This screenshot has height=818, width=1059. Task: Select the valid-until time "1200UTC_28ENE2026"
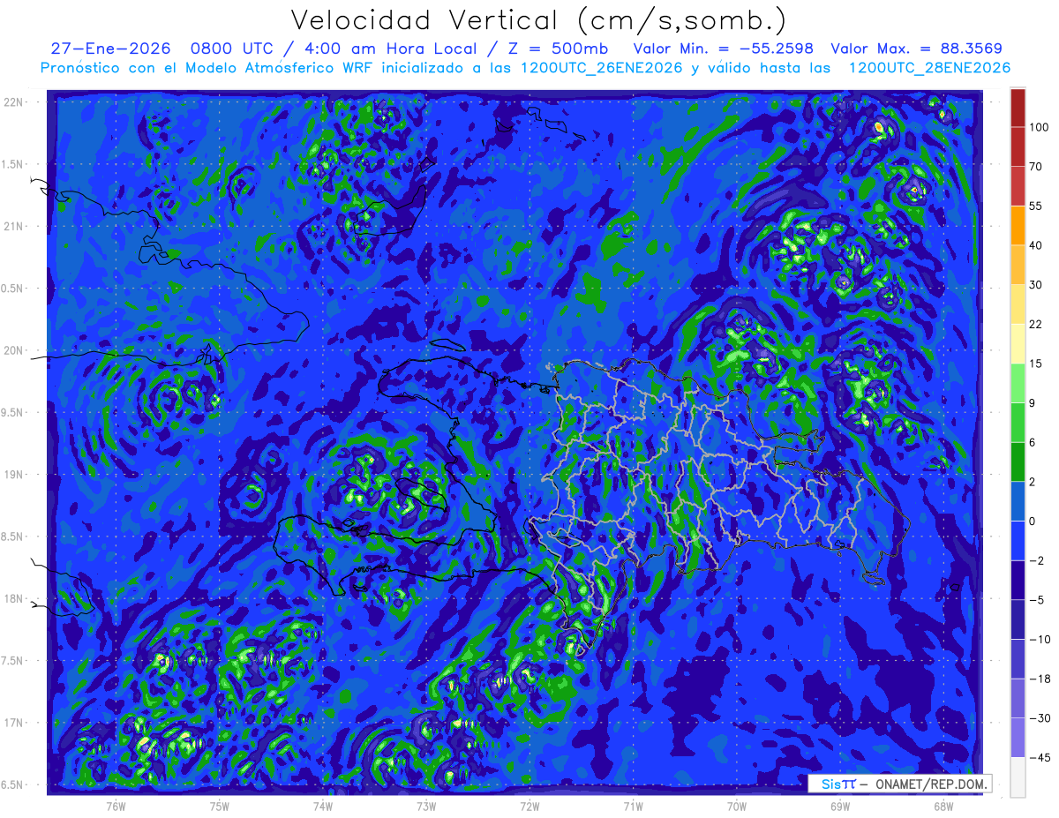click(929, 68)
